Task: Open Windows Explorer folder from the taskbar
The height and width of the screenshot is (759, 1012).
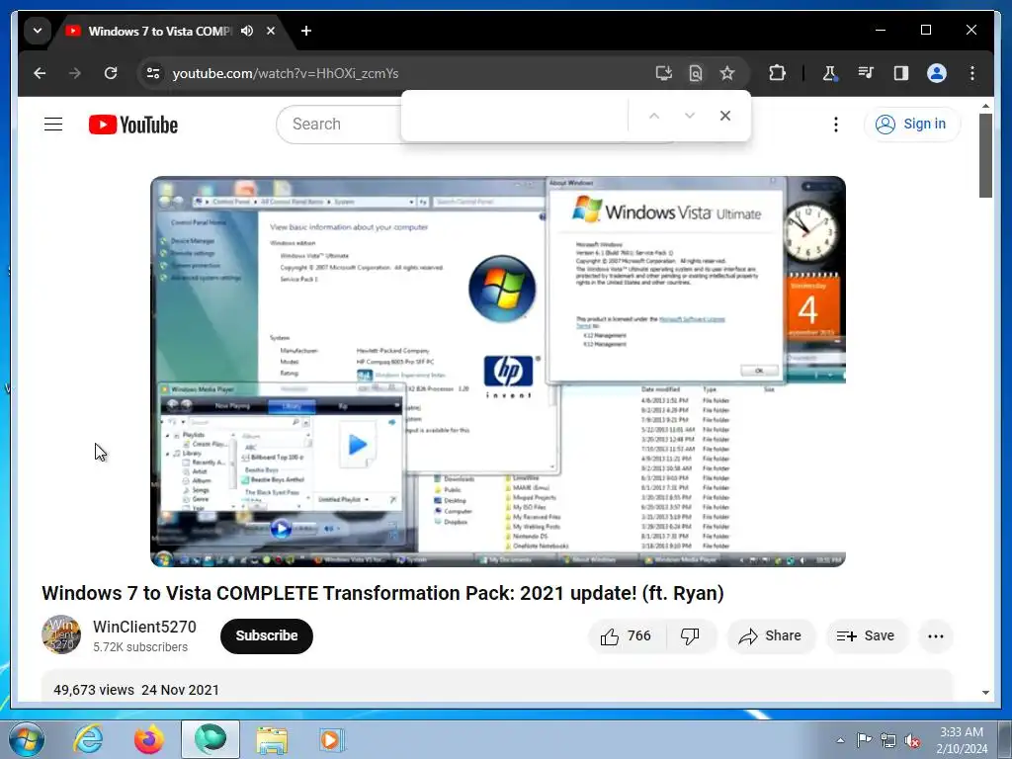Action: [x=272, y=739]
